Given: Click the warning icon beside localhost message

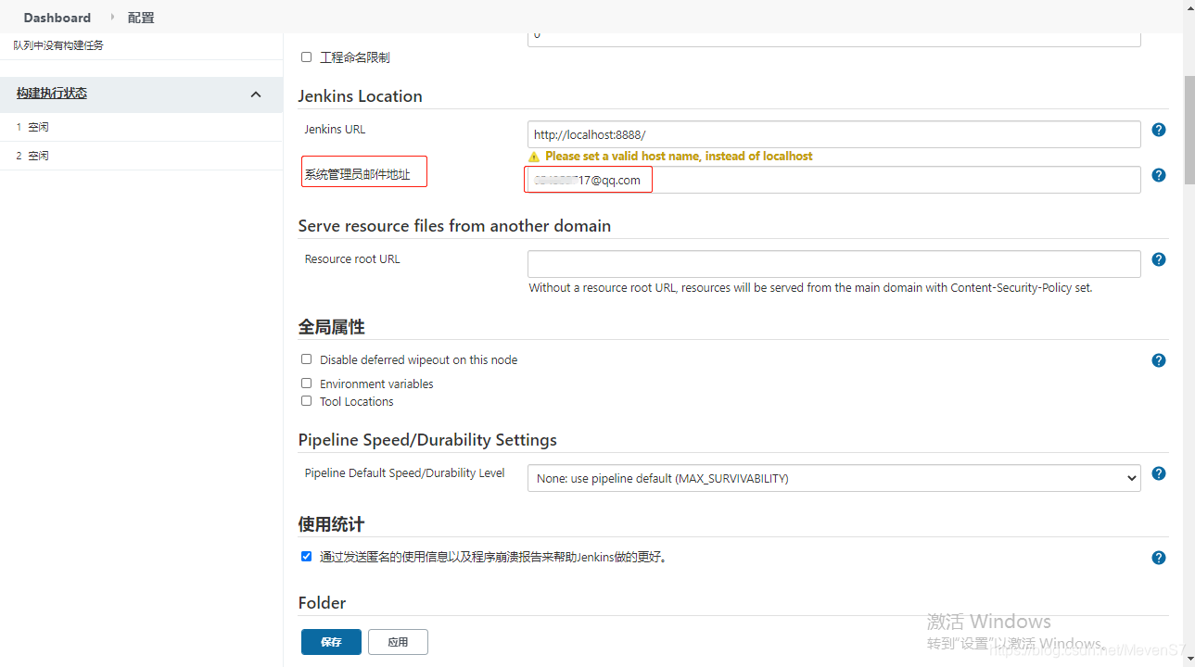Looking at the screenshot, I should 534,157.
